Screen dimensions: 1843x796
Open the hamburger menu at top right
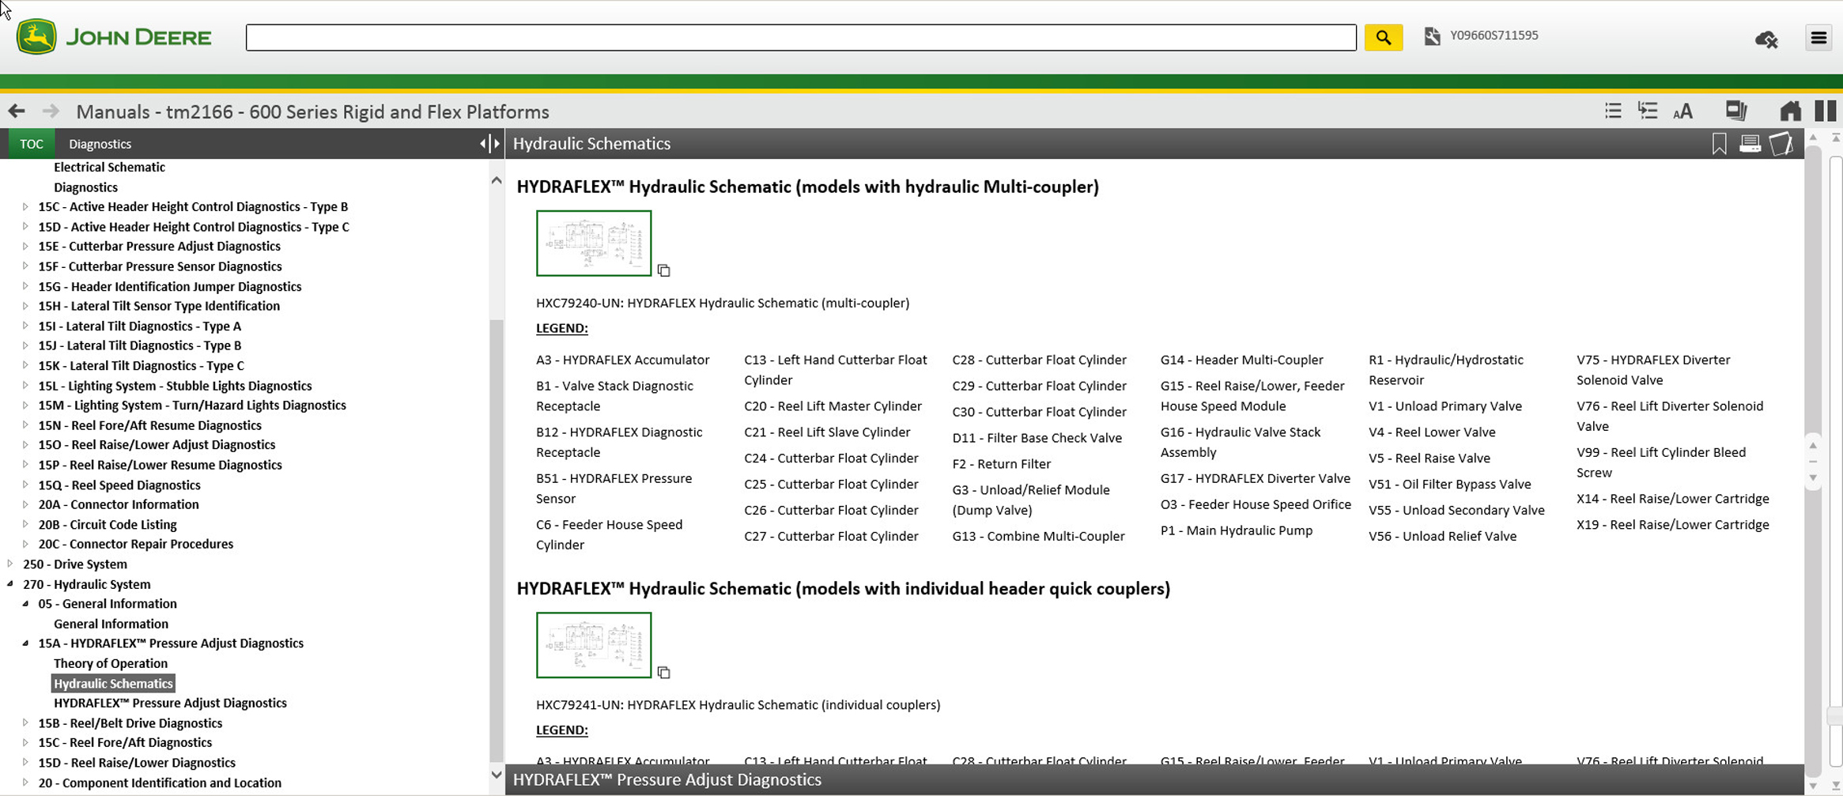(1818, 37)
